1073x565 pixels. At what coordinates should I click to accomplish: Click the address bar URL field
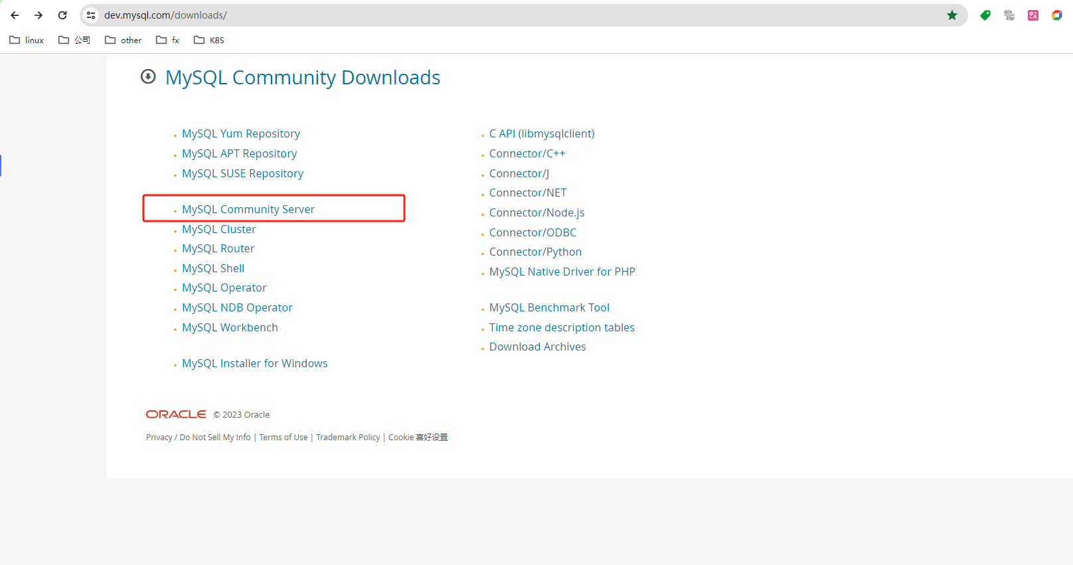click(465, 15)
